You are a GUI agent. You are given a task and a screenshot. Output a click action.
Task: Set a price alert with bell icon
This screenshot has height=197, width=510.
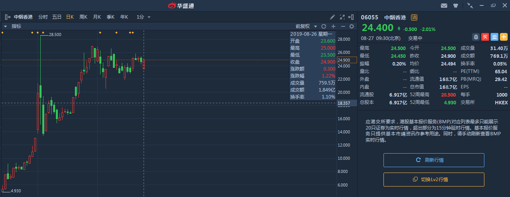[475, 37]
